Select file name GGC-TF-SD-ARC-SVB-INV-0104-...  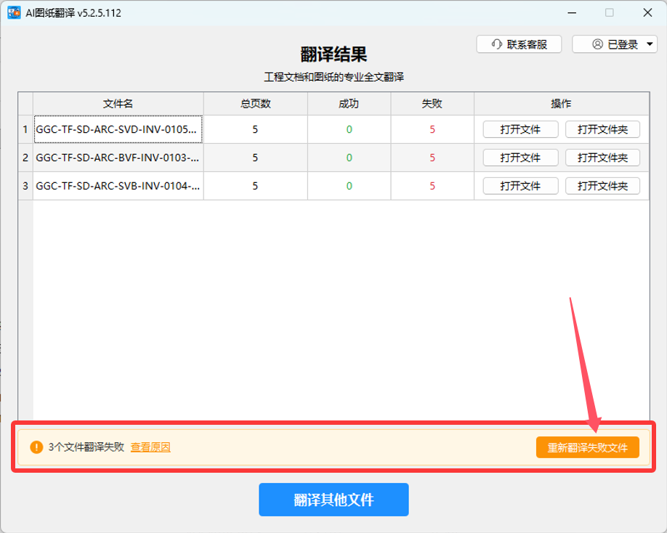point(118,186)
